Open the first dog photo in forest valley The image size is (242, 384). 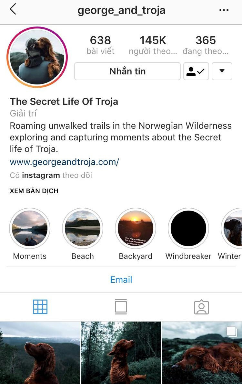pos(40,353)
